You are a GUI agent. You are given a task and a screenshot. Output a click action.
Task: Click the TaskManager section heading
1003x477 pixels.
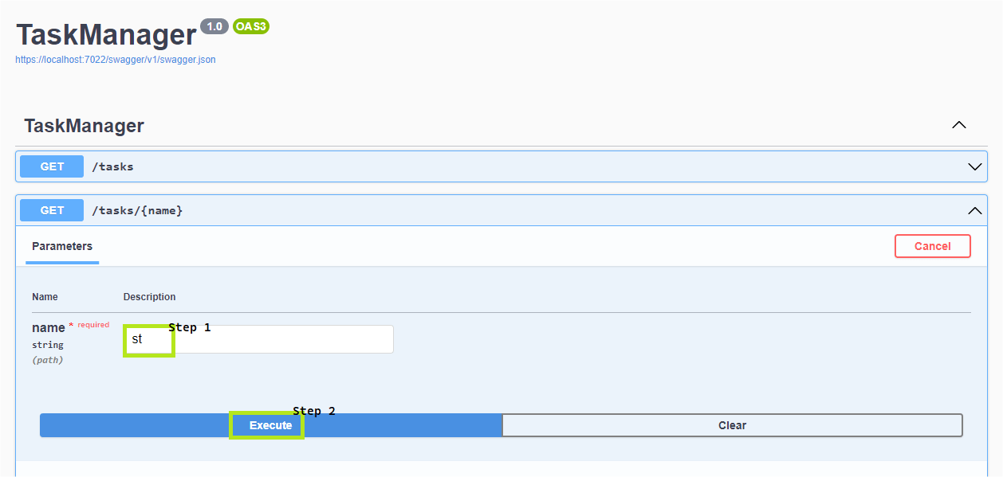pyautogui.click(x=84, y=126)
